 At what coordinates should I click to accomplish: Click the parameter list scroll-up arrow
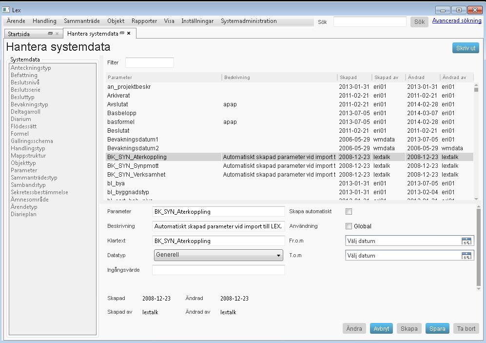[x=476, y=85]
